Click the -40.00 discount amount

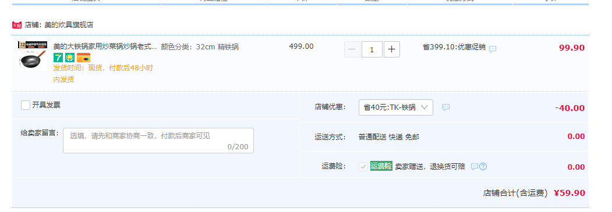point(570,108)
